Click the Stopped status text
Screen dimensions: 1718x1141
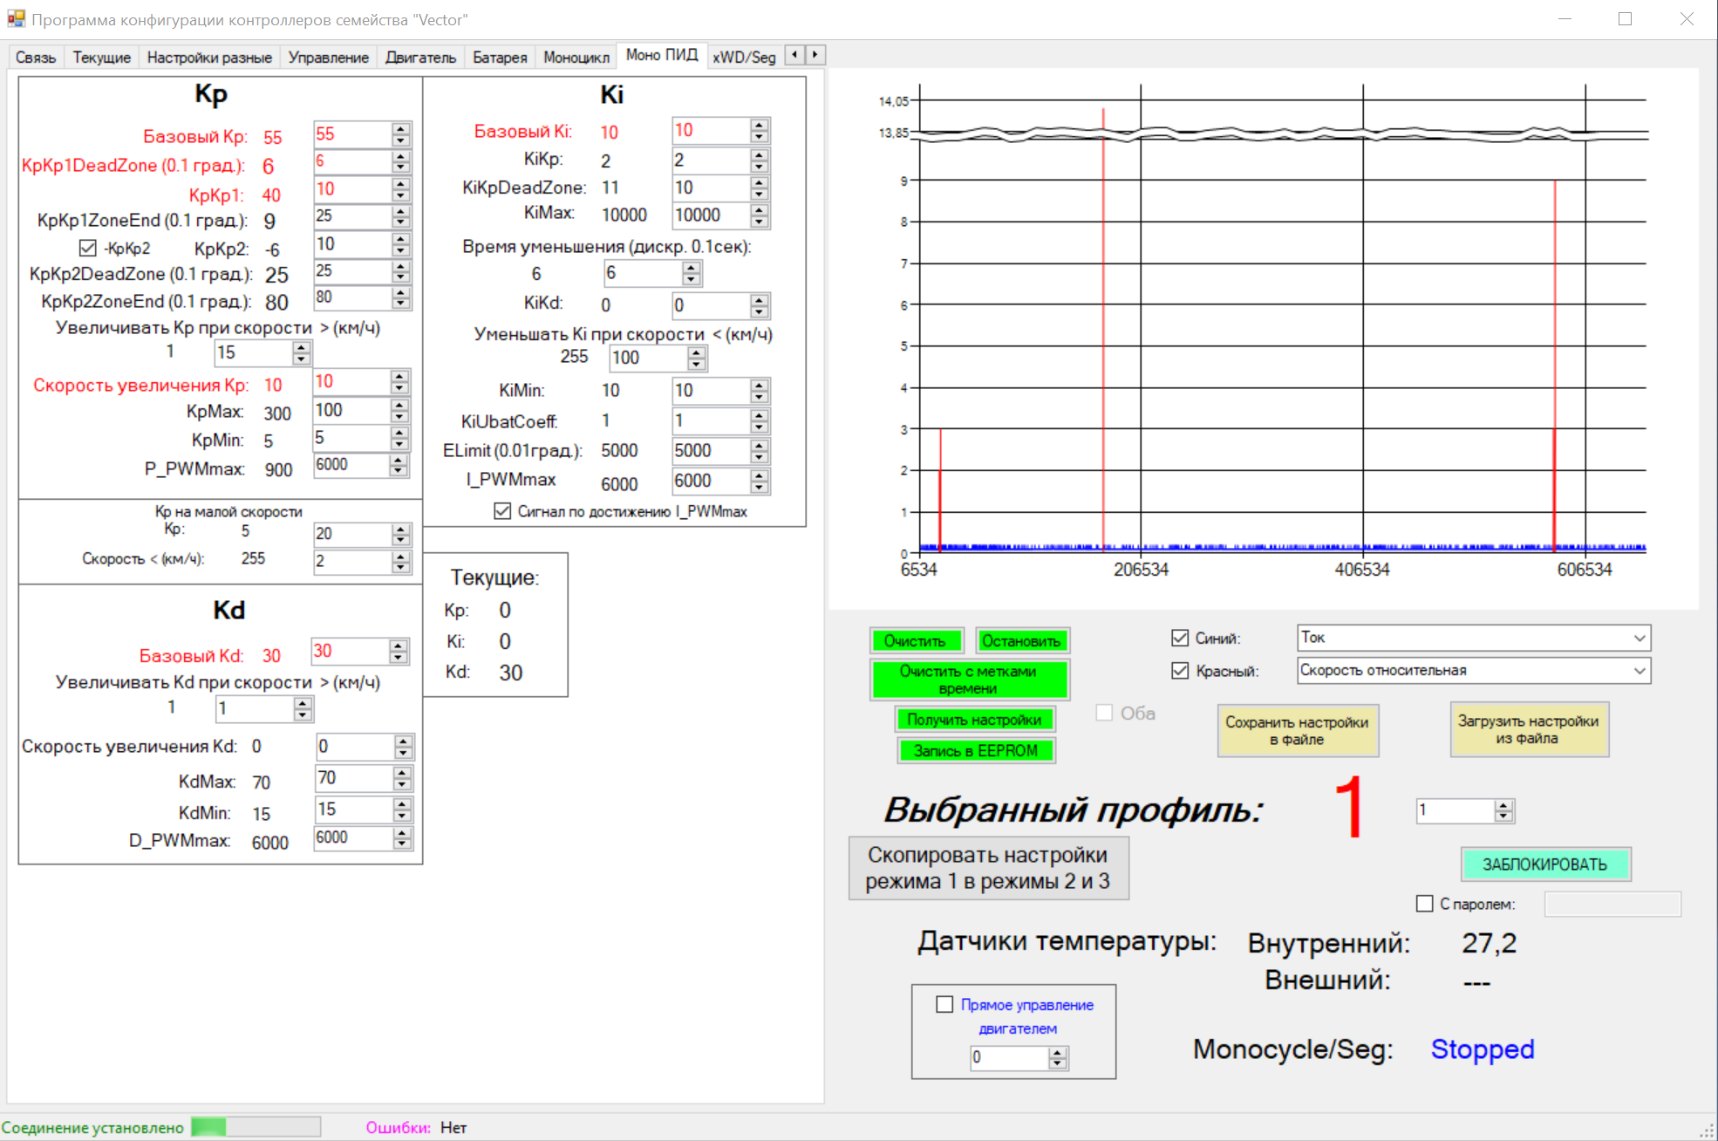click(1483, 1049)
